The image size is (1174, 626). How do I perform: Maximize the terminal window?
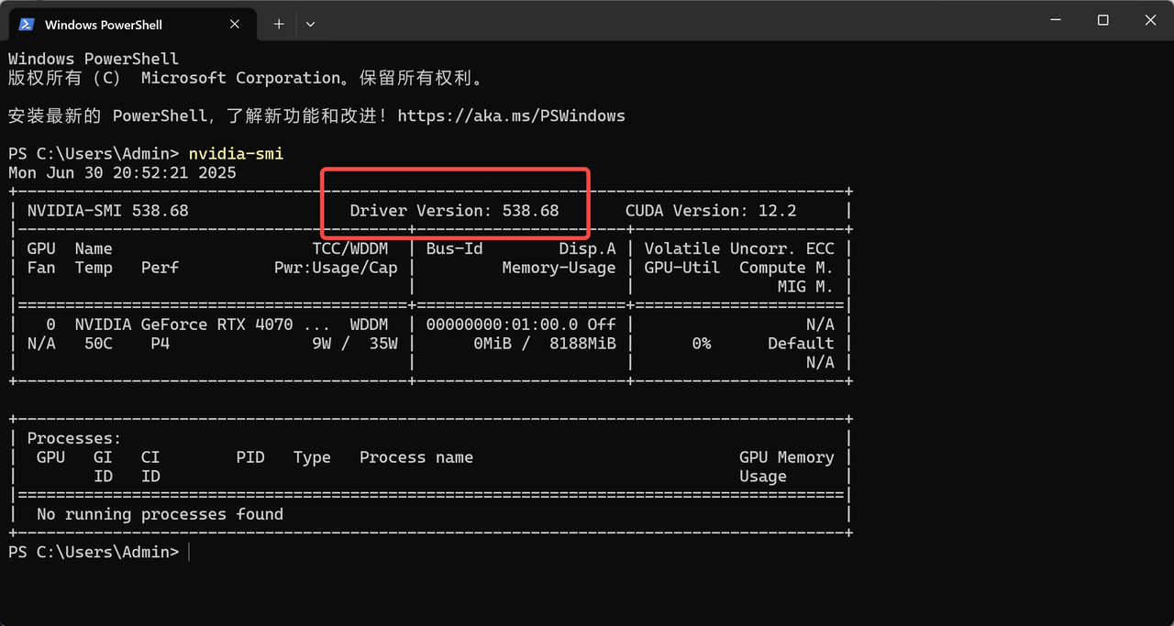tap(1103, 20)
